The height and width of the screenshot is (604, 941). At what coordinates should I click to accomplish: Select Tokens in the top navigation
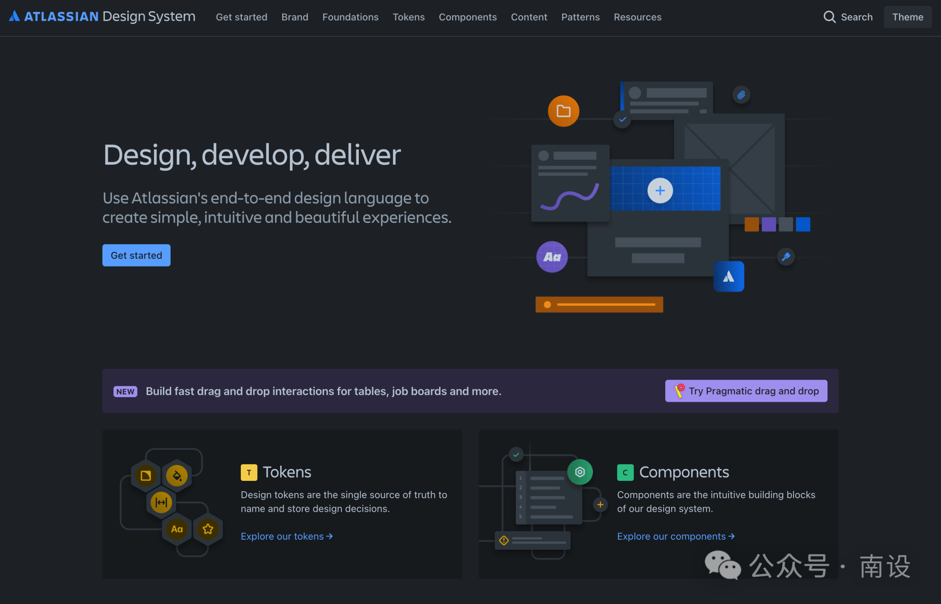pos(408,17)
